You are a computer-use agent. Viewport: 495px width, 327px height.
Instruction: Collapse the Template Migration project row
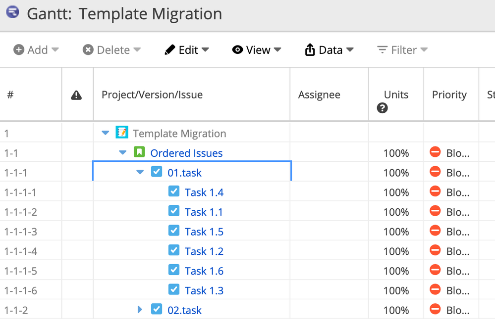[x=106, y=133]
